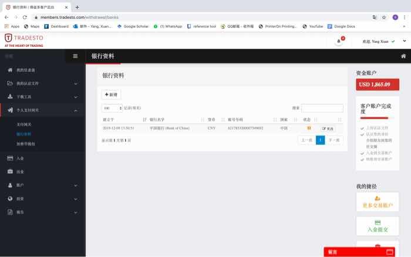Click the translate icon in the address bar
This screenshot has height=257, width=411.
coord(375,17)
